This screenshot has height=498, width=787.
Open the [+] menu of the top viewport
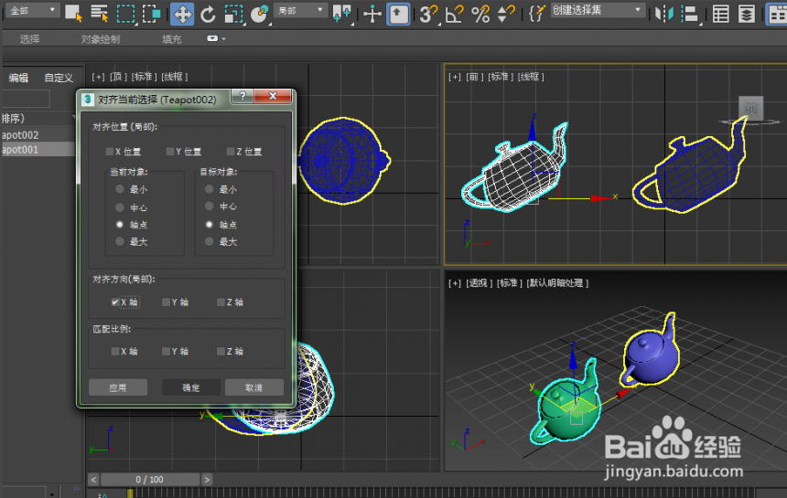(x=99, y=77)
